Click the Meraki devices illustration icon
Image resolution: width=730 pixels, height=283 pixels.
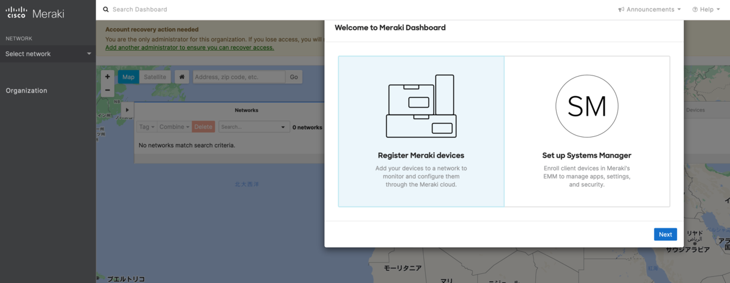421,106
